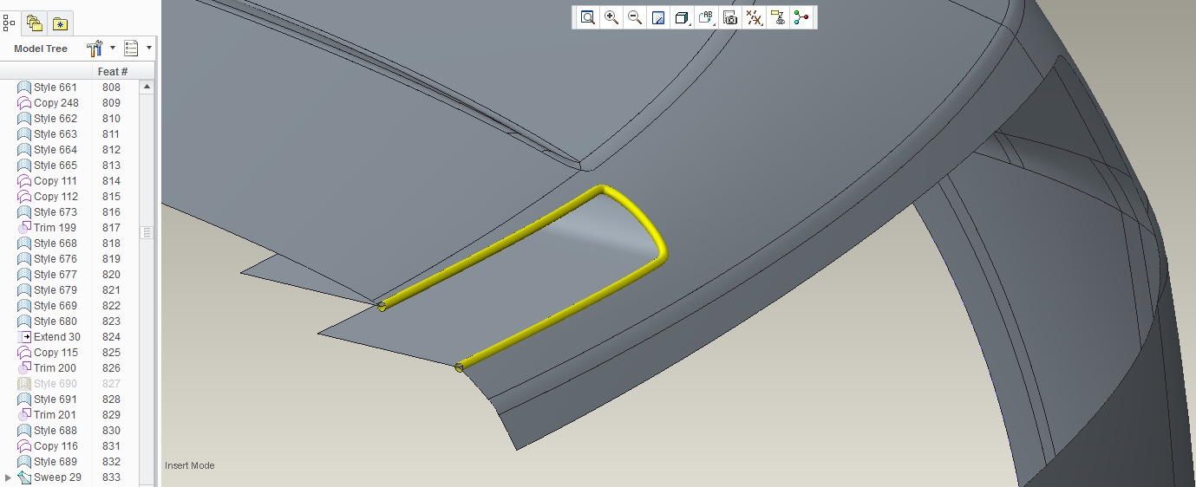Select the Style 676 feature
The height and width of the screenshot is (487, 1196).
point(56,259)
